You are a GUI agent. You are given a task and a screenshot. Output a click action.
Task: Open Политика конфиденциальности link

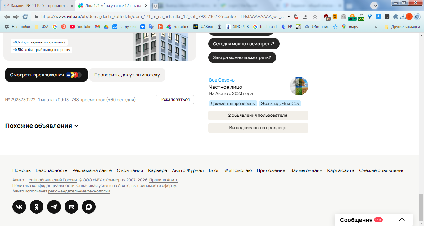pyautogui.click(x=43, y=186)
